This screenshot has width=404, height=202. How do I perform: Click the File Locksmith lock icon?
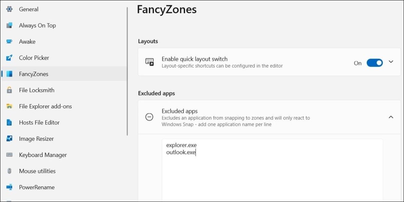[x=9, y=90]
